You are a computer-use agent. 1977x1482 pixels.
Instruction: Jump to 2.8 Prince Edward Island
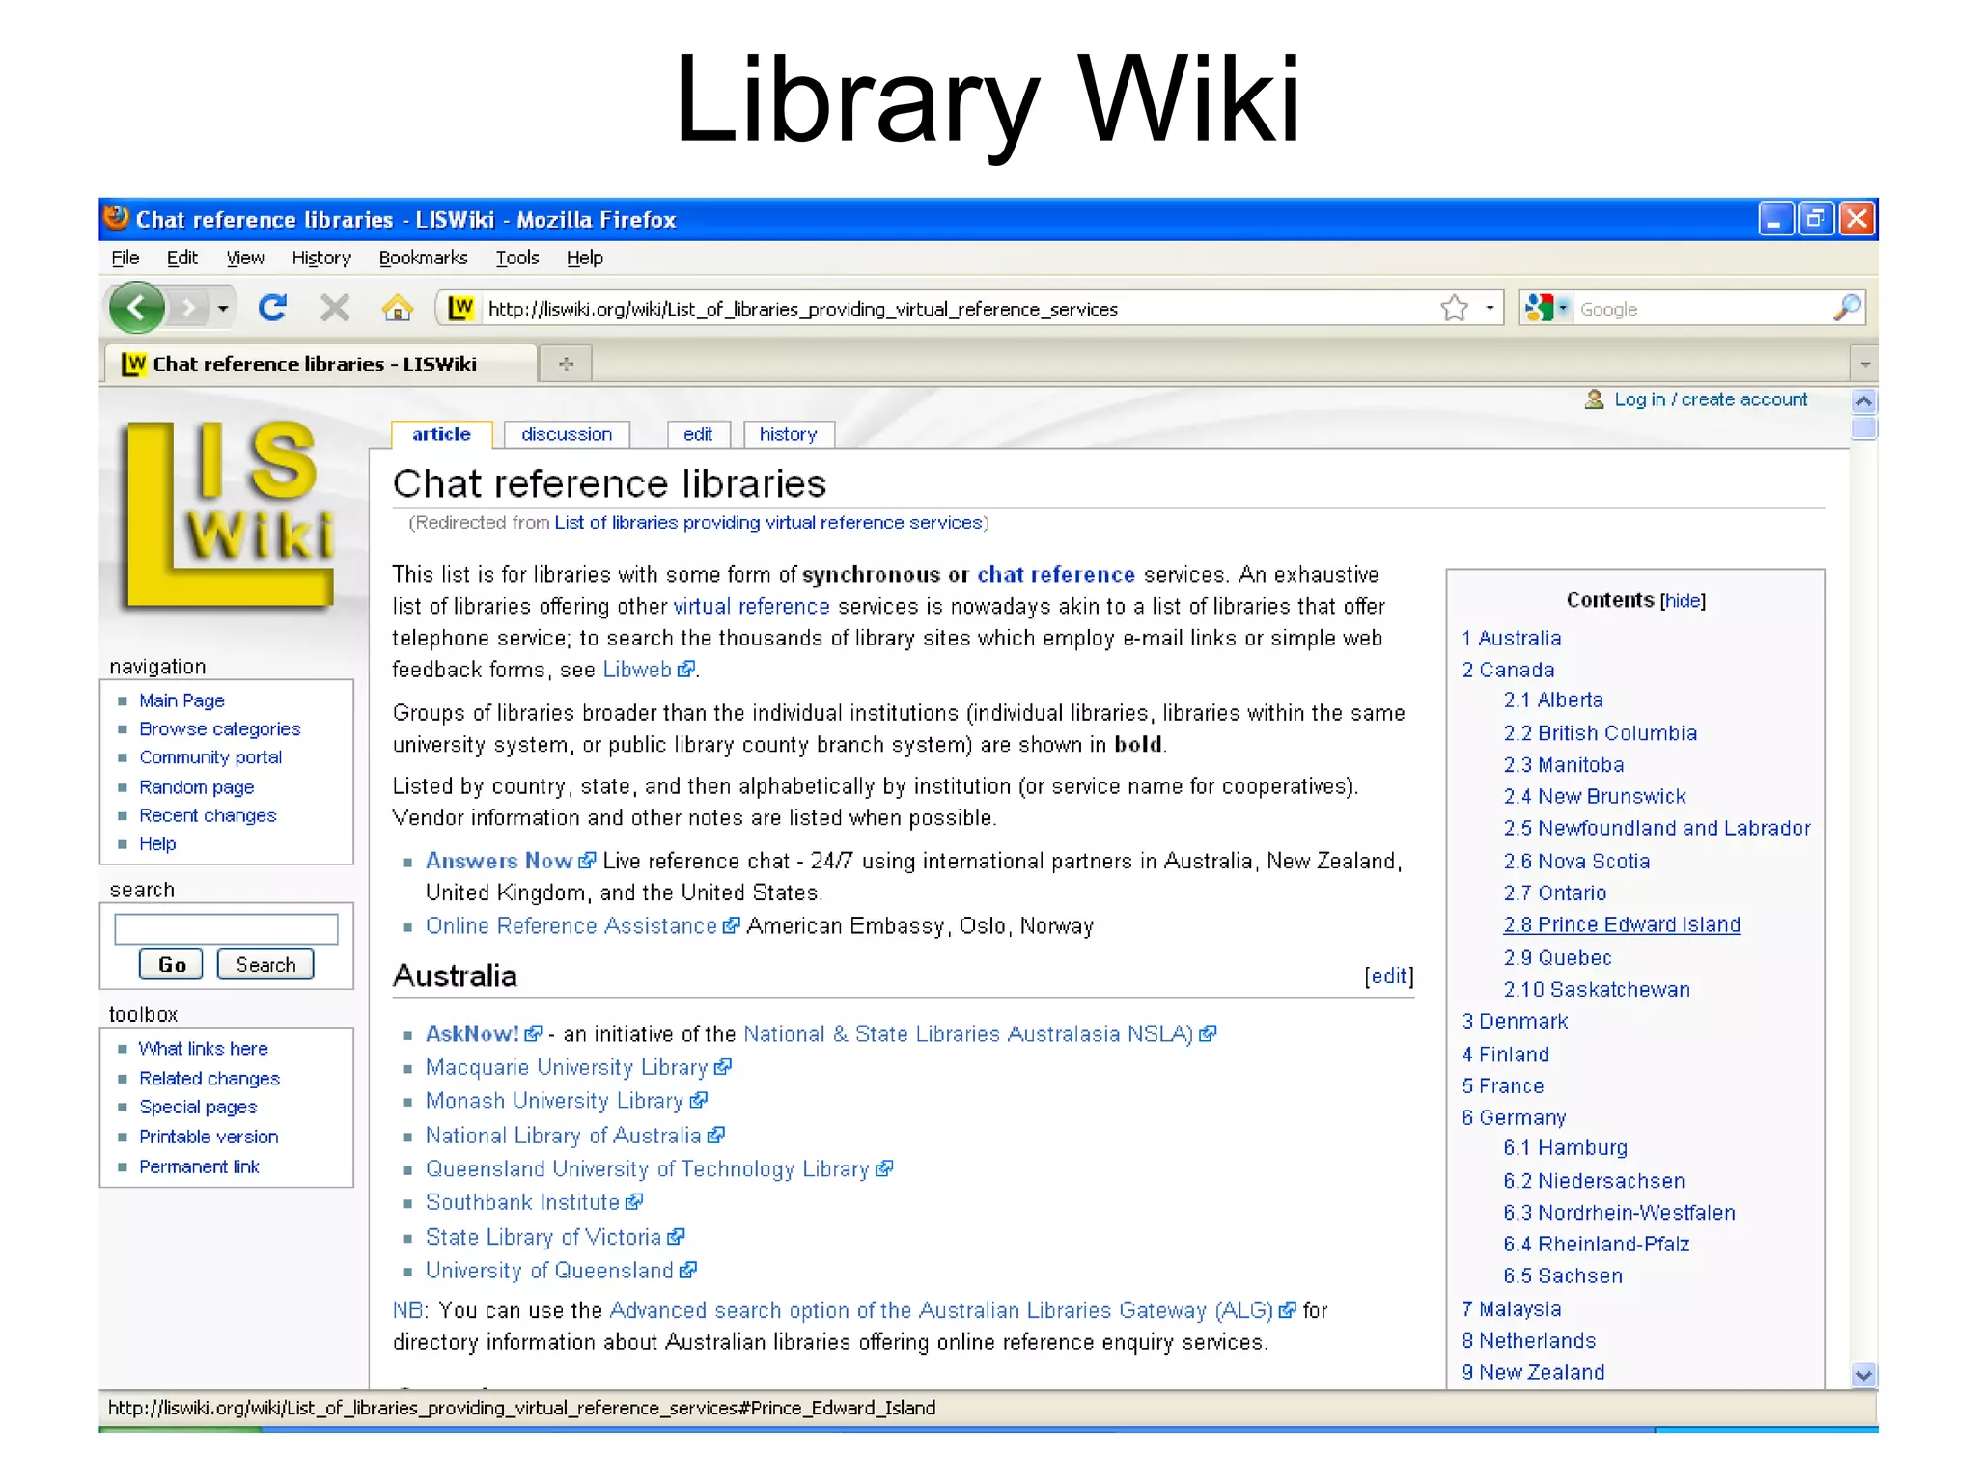point(1622,924)
